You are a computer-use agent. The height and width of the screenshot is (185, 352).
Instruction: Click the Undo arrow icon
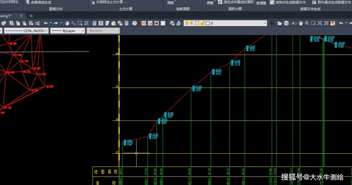click(46, 23)
